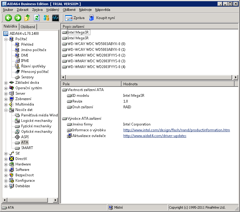
Task: Open the Intel product information link
Action: pyautogui.click(x=176, y=130)
